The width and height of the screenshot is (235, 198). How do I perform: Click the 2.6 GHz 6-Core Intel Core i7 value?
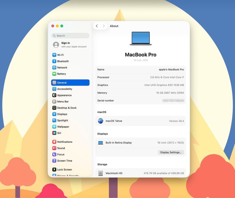pos(167,77)
